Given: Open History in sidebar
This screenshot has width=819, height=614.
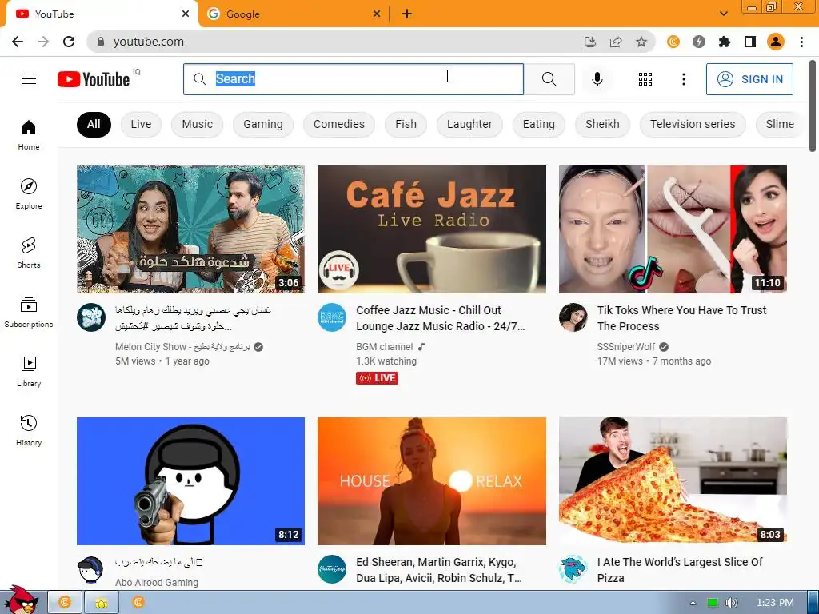Looking at the screenshot, I should [29, 430].
